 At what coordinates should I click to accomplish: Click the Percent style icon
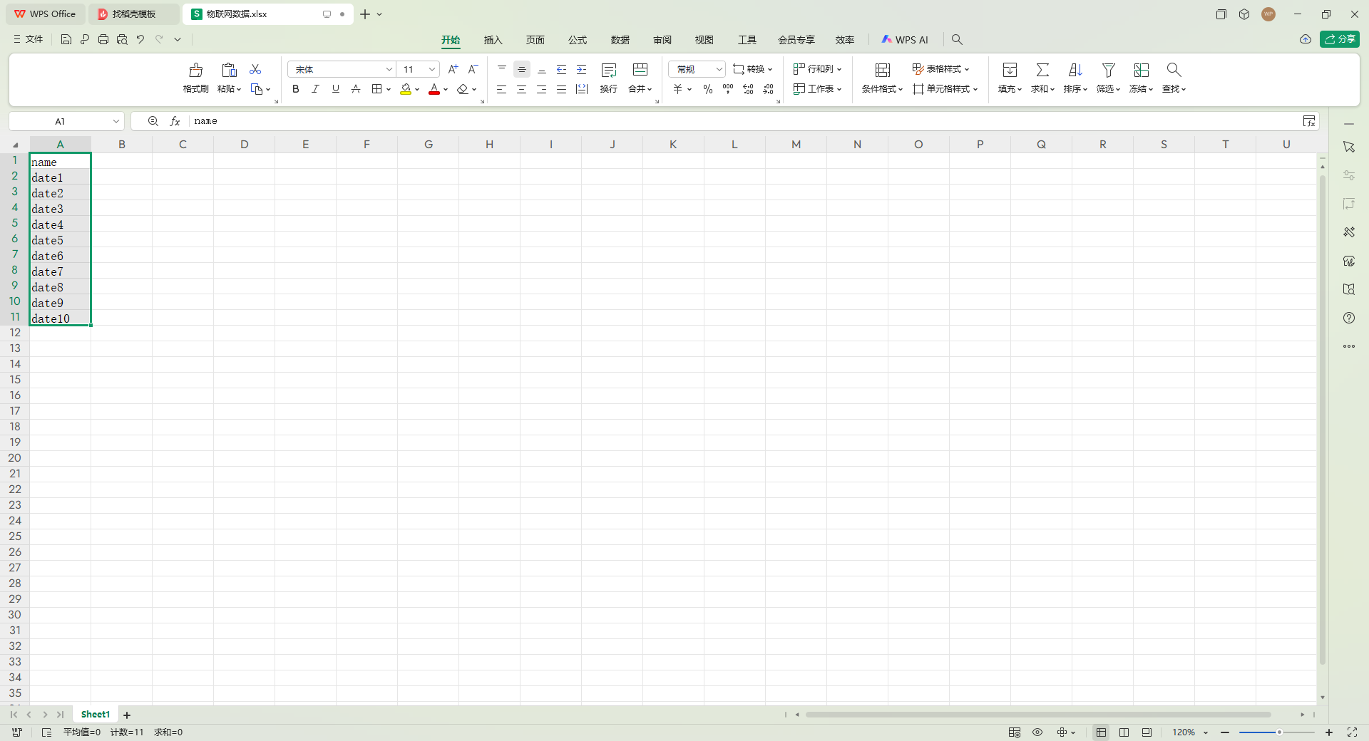(707, 89)
